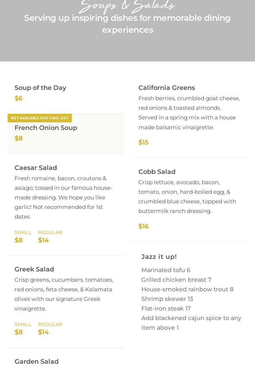Click the Caesar Salad regular $14 price

[x=43, y=240]
